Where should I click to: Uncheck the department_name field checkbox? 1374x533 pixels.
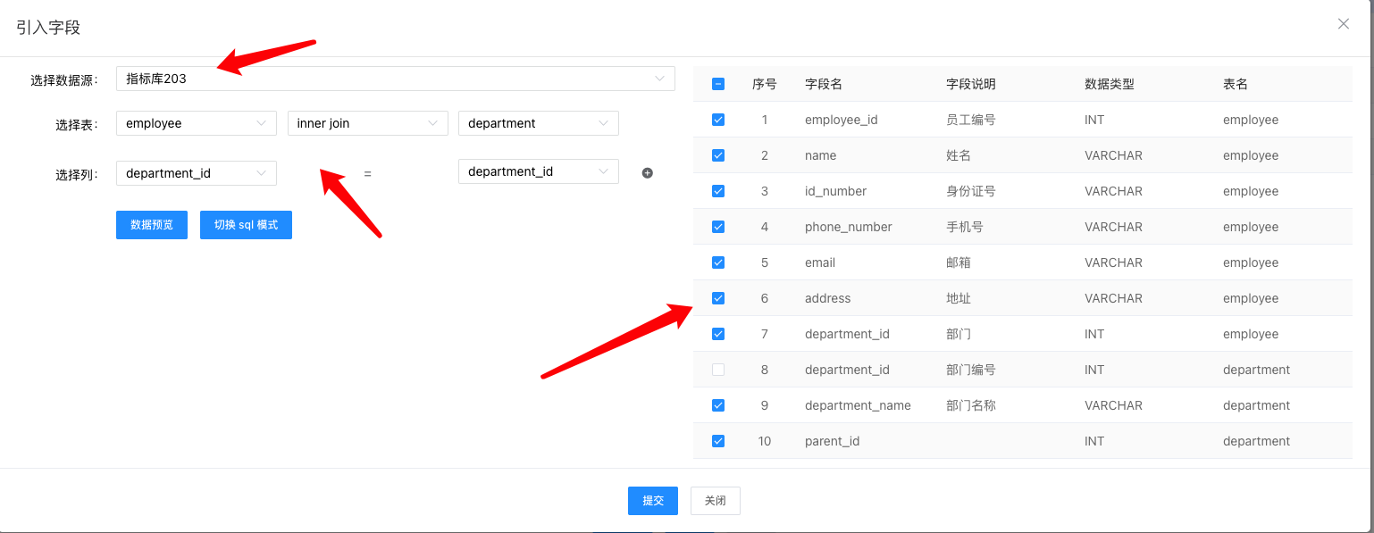(x=718, y=405)
